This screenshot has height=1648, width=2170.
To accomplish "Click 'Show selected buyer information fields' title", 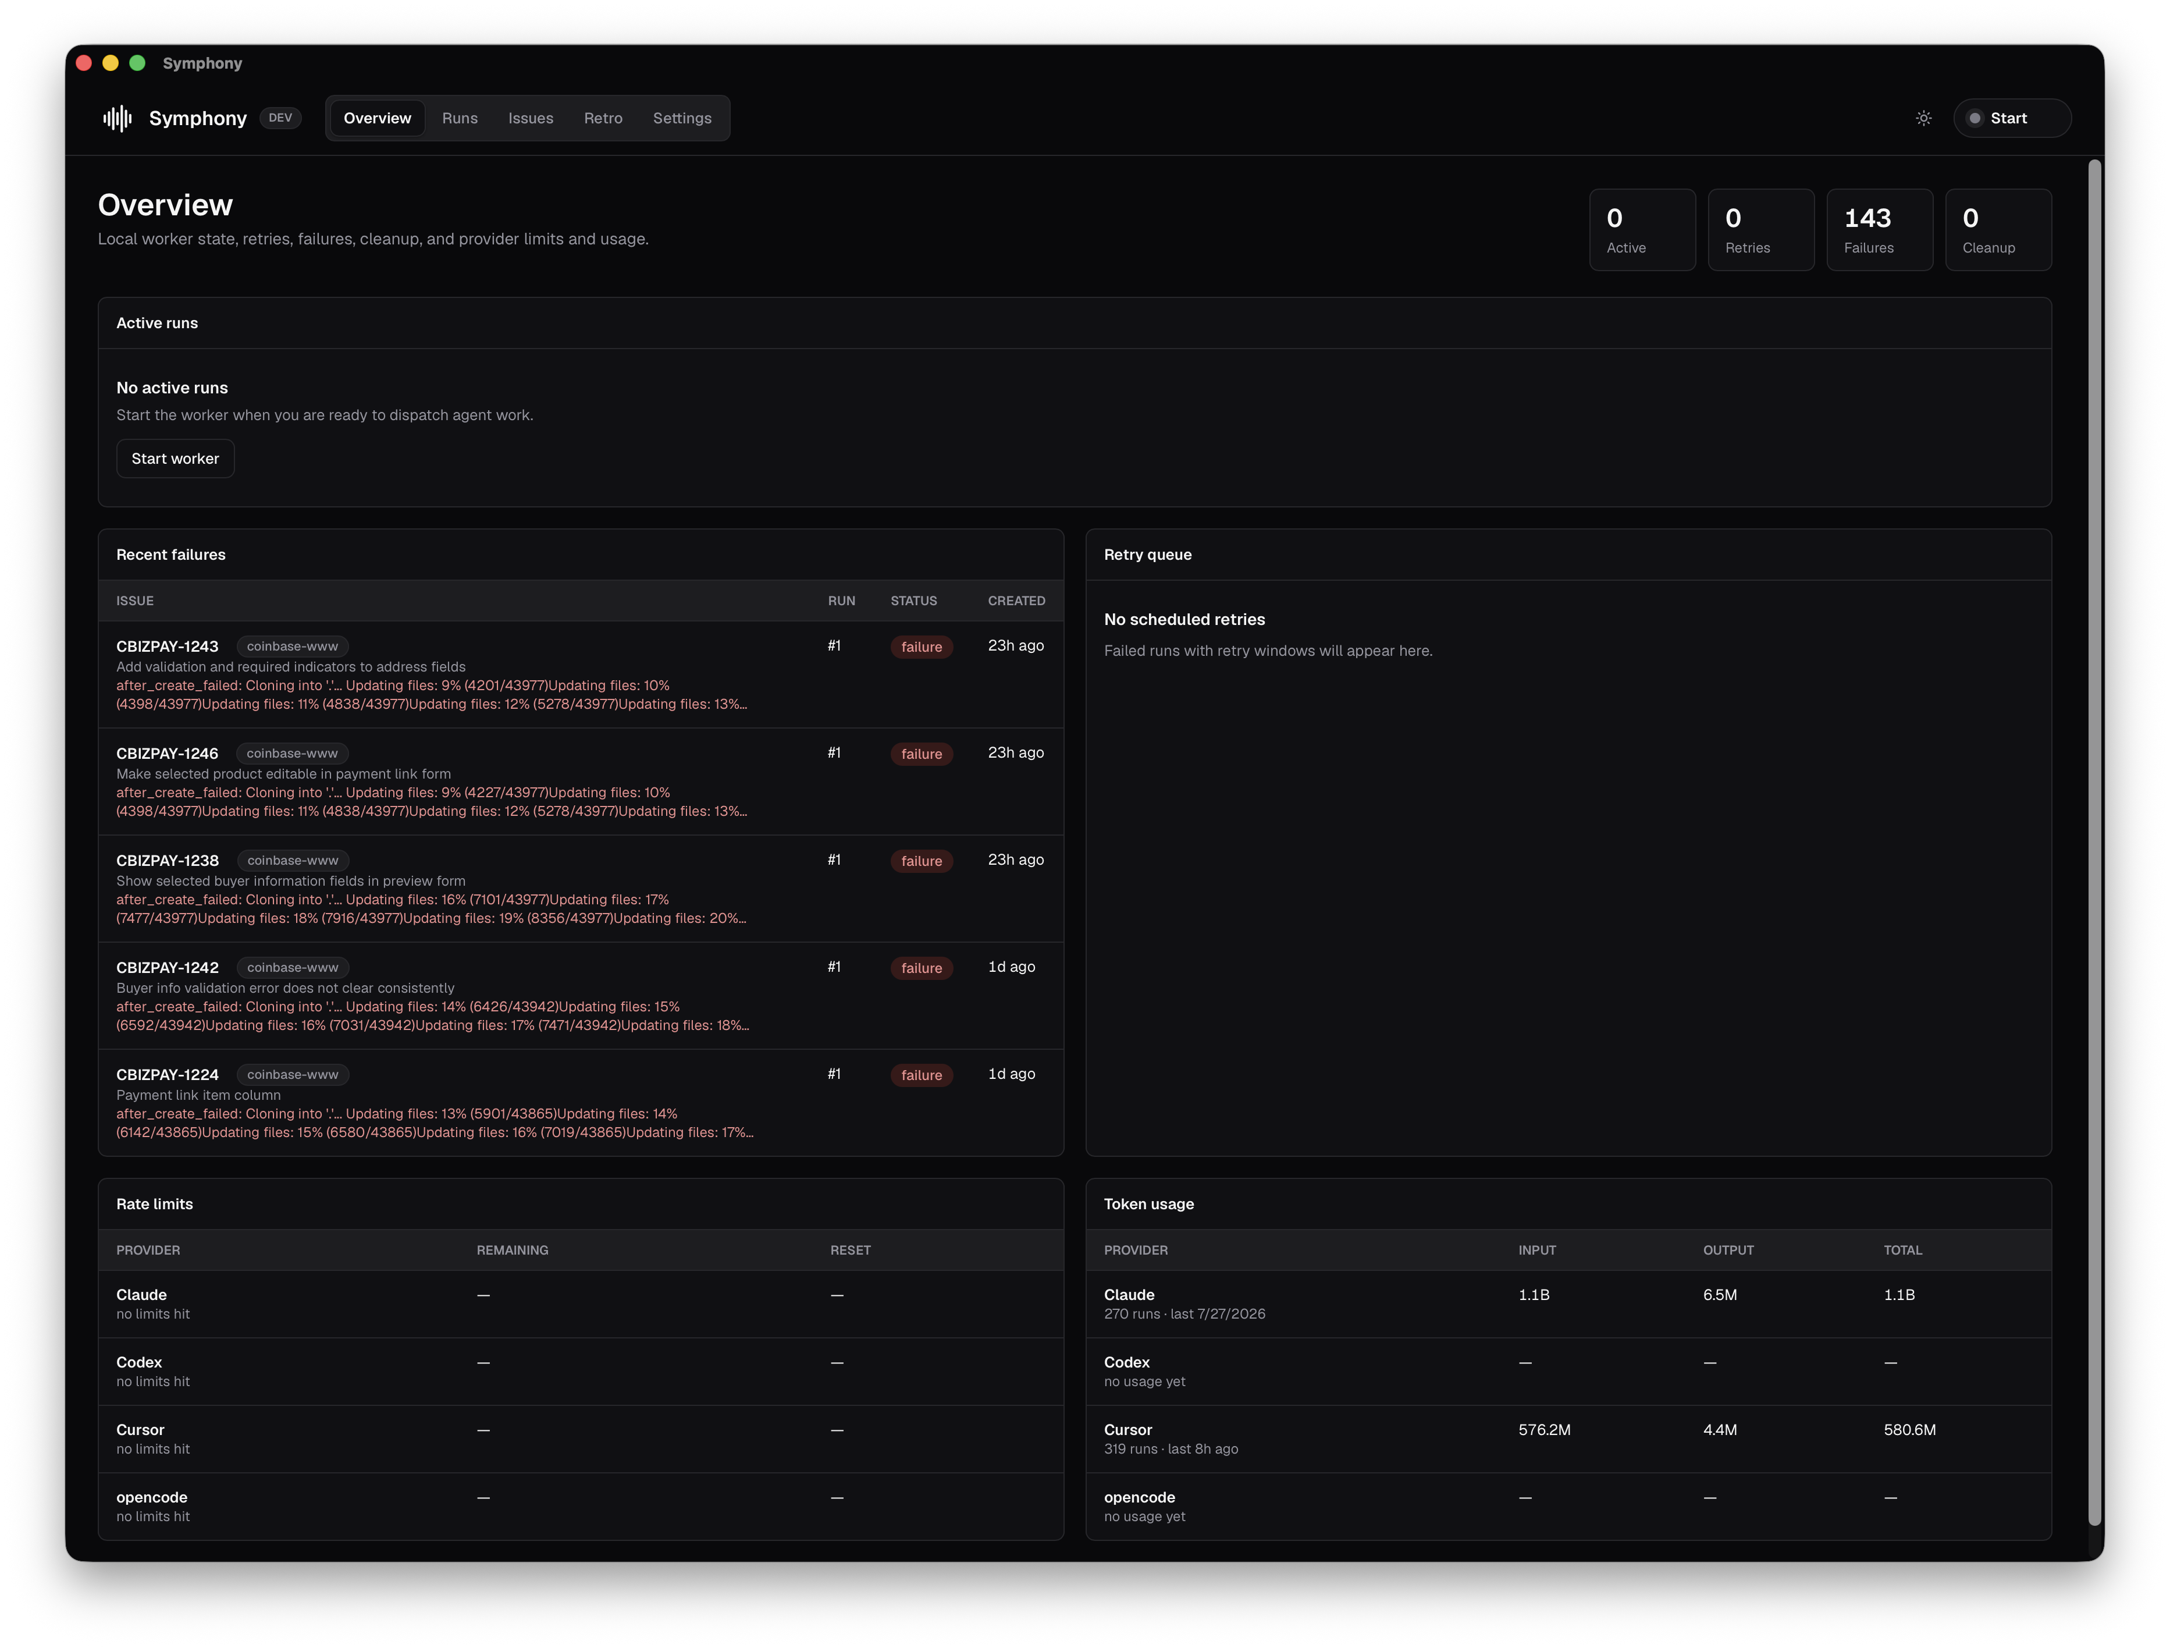I will (x=291, y=880).
